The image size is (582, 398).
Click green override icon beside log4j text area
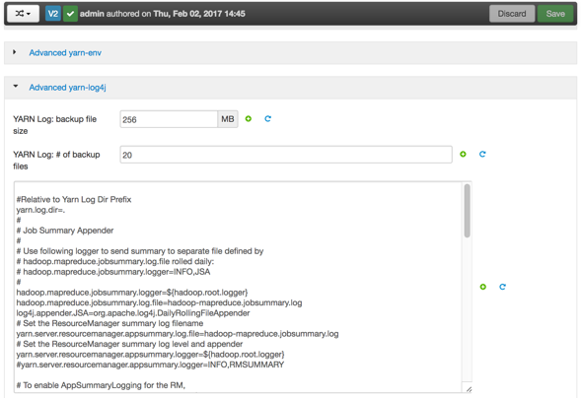pyautogui.click(x=483, y=287)
